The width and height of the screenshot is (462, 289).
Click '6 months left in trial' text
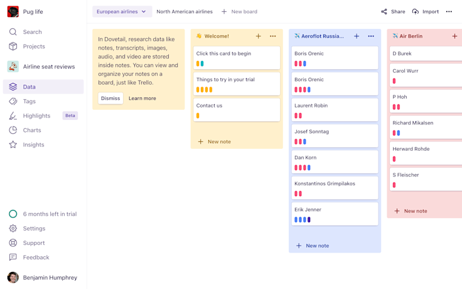click(50, 214)
